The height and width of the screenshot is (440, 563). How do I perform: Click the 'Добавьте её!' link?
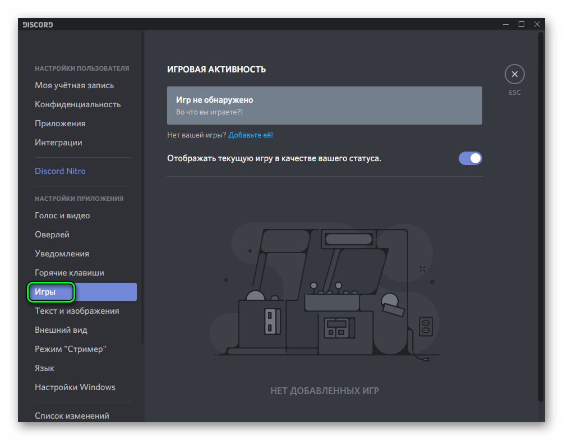[250, 135]
